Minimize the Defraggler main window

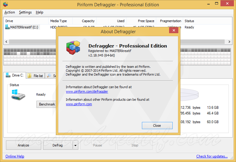(x=209, y=4)
